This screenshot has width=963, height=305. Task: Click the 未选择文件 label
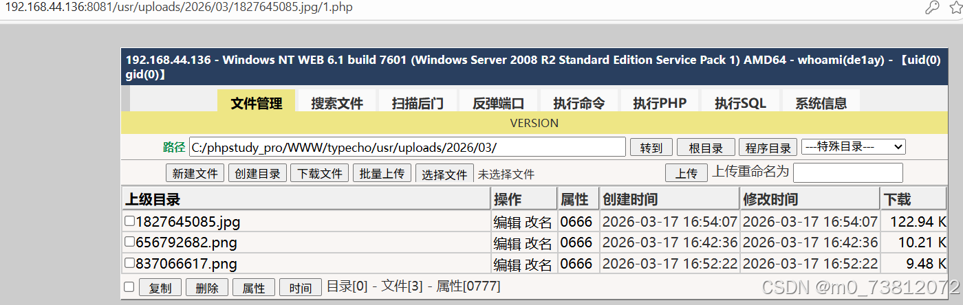[506, 174]
